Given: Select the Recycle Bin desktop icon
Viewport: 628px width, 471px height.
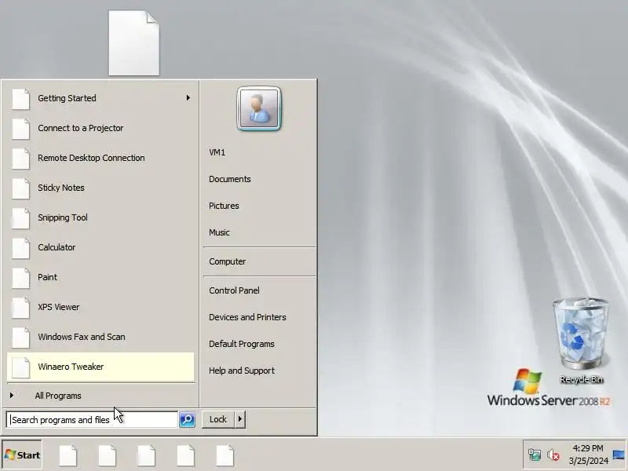Looking at the screenshot, I should (x=581, y=341).
